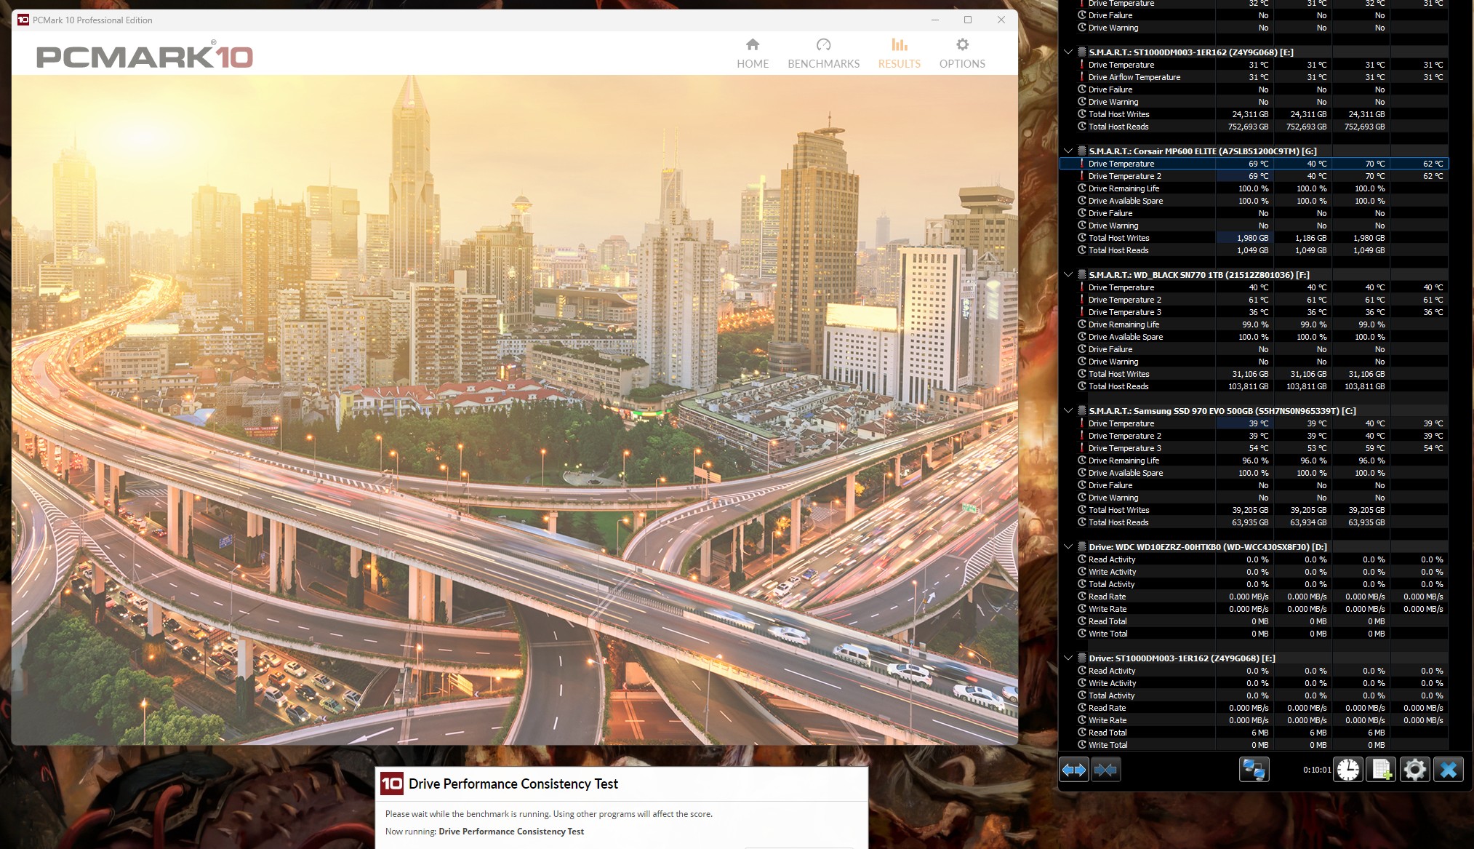Screen dimensions: 1474x849
Task: Select Samsung Drive Warning row
Action: [x=1254, y=498]
